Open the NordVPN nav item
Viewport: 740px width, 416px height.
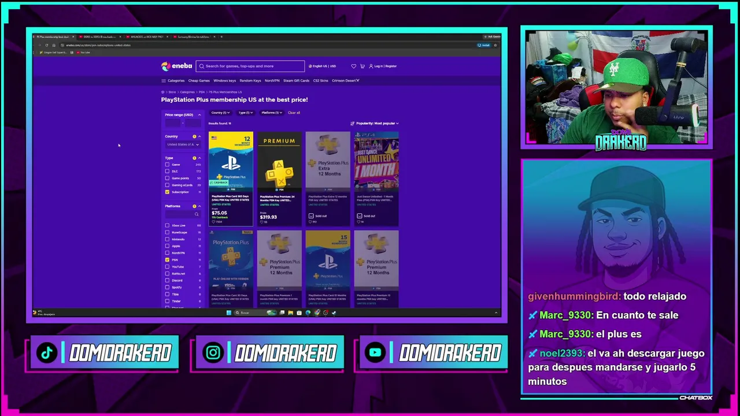pyautogui.click(x=272, y=81)
